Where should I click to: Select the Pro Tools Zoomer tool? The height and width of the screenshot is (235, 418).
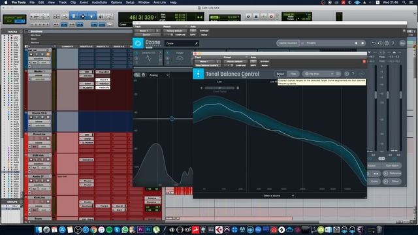click(65, 16)
